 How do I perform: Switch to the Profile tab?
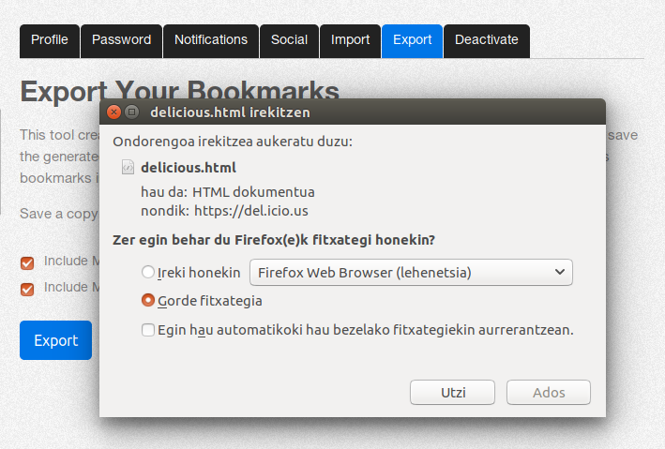50,40
